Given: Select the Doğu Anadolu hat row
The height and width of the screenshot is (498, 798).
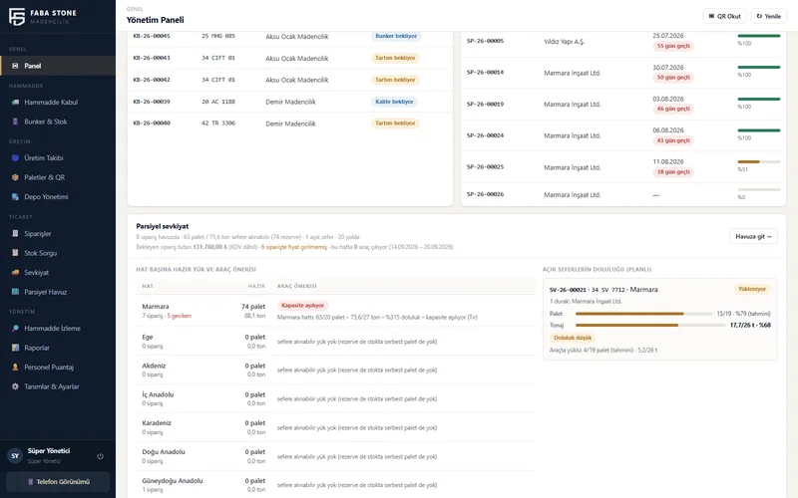Looking at the screenshot, I should click(x=335, y=456).
